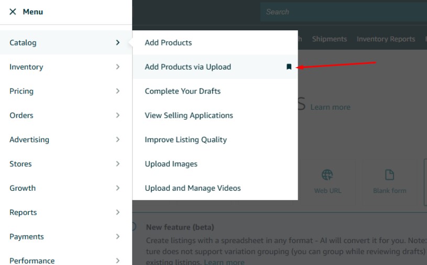The height and width of the screenshot is (265, 427).
Task: Open the Orders menu item
Action: 66,115
